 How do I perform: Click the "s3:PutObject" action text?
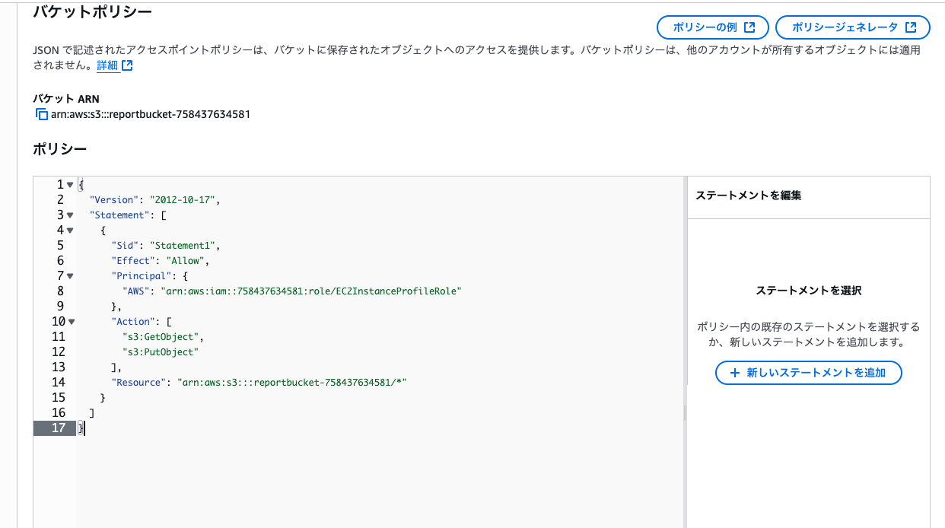tap(160, 351)
